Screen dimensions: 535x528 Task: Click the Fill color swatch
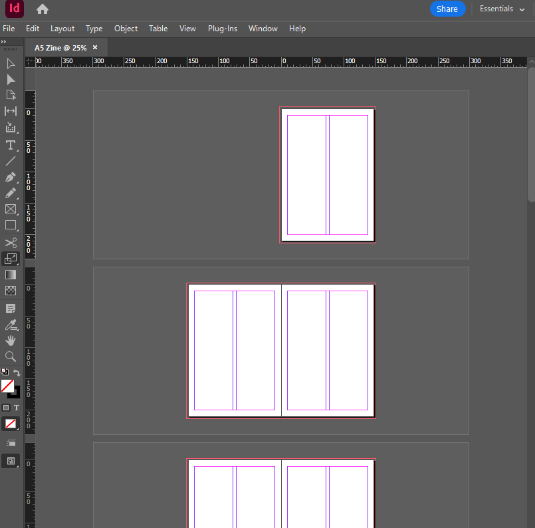coord(7,386)
